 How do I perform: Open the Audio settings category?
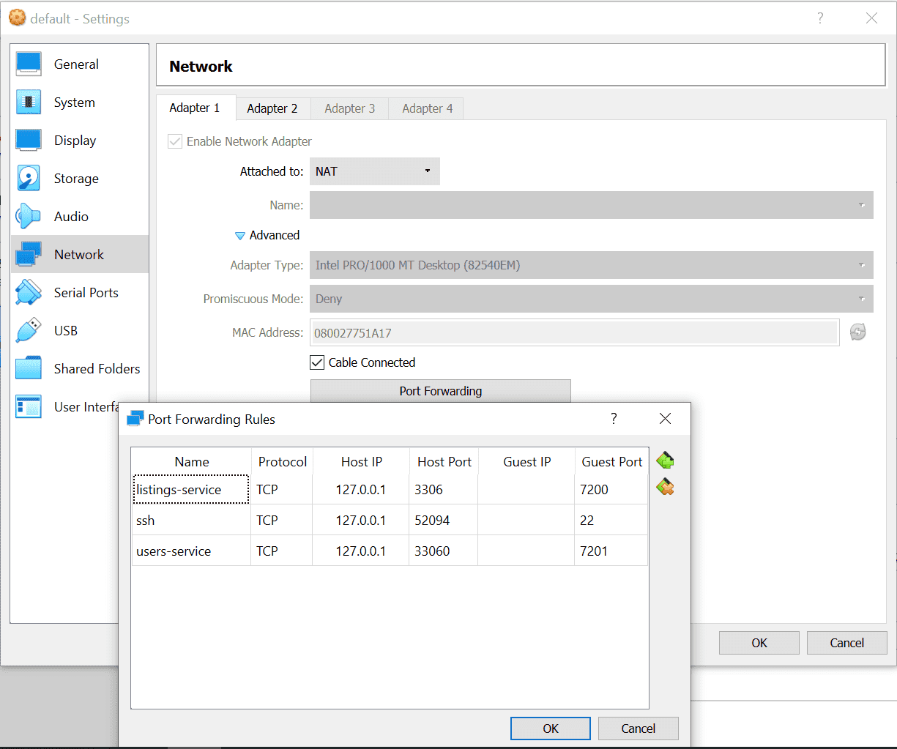[x=79, y=217]
